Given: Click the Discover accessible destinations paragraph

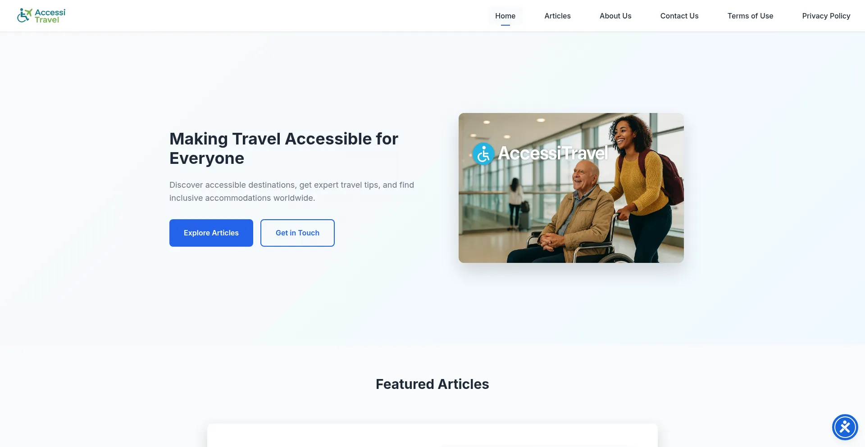Looking at the screenshot, I should point(291,191).
